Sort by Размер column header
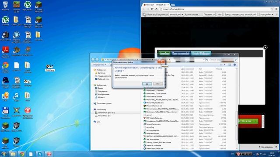 219,69
